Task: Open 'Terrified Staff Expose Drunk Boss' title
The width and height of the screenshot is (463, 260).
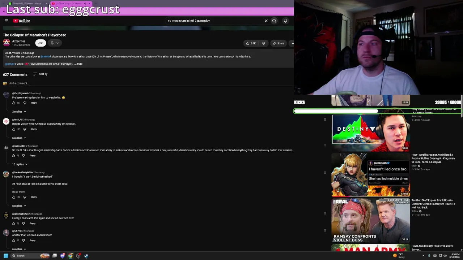Action: tap(433, 204)
